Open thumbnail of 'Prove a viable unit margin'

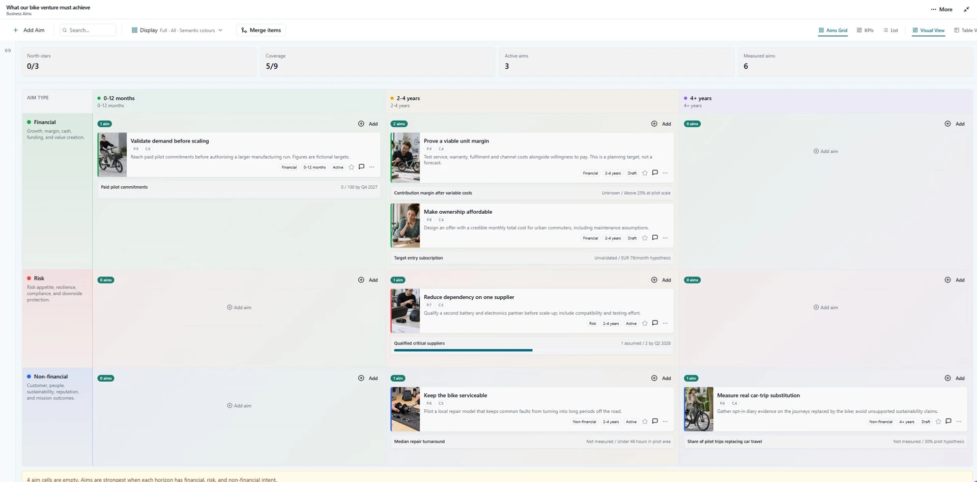point(406,158)
